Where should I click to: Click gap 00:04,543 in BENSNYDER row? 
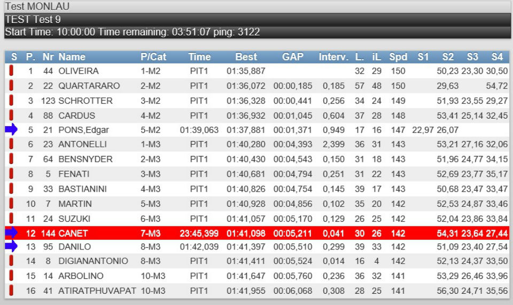click(293, 159)
